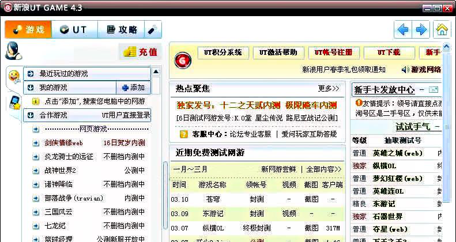Open 英雄之城(web) in card list
This screenshot has height=242, width=456.
pos(398,153)
